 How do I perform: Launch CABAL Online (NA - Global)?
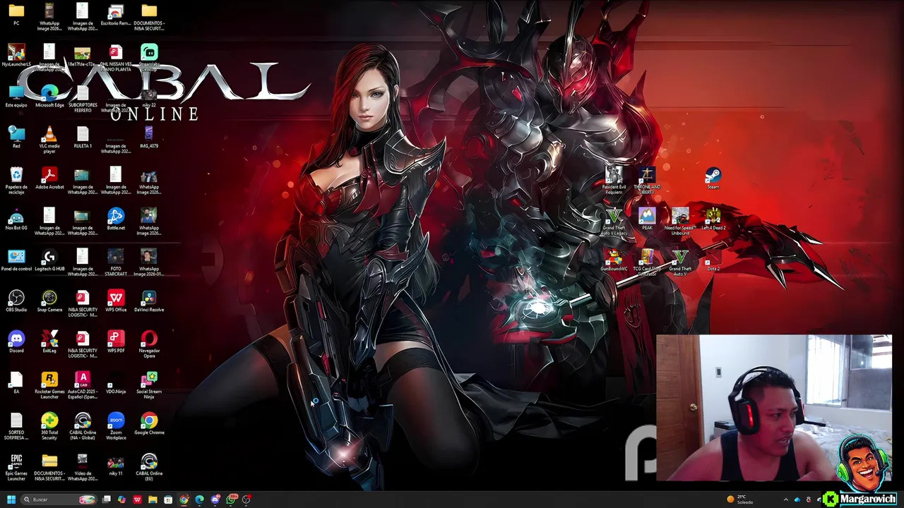[x=83, y=426]
